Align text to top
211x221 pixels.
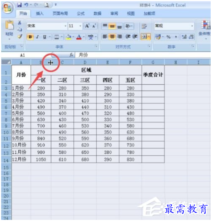[x=105, y=26]
